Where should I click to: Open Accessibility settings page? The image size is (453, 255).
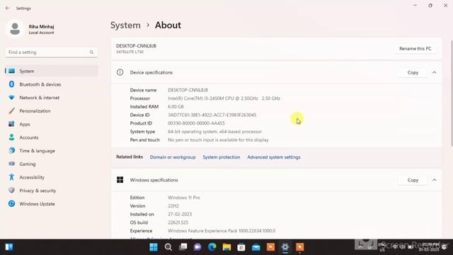pyautogui.click(x=52, y=177)
